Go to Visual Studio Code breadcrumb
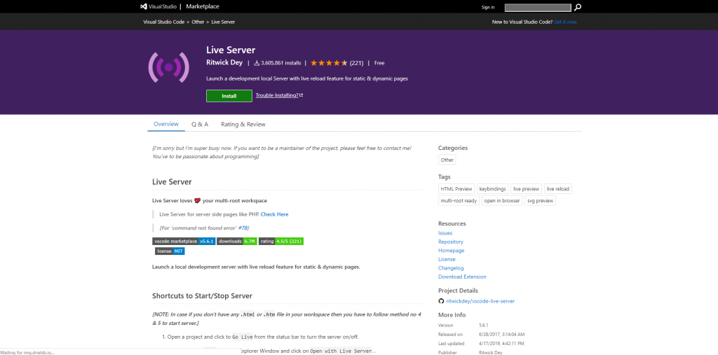The height and width of the screenshot is (355, 718). [163, 22]
